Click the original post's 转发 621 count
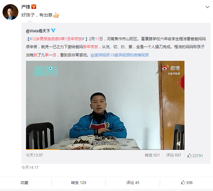 pyautogui.click(x=152, y=155)
